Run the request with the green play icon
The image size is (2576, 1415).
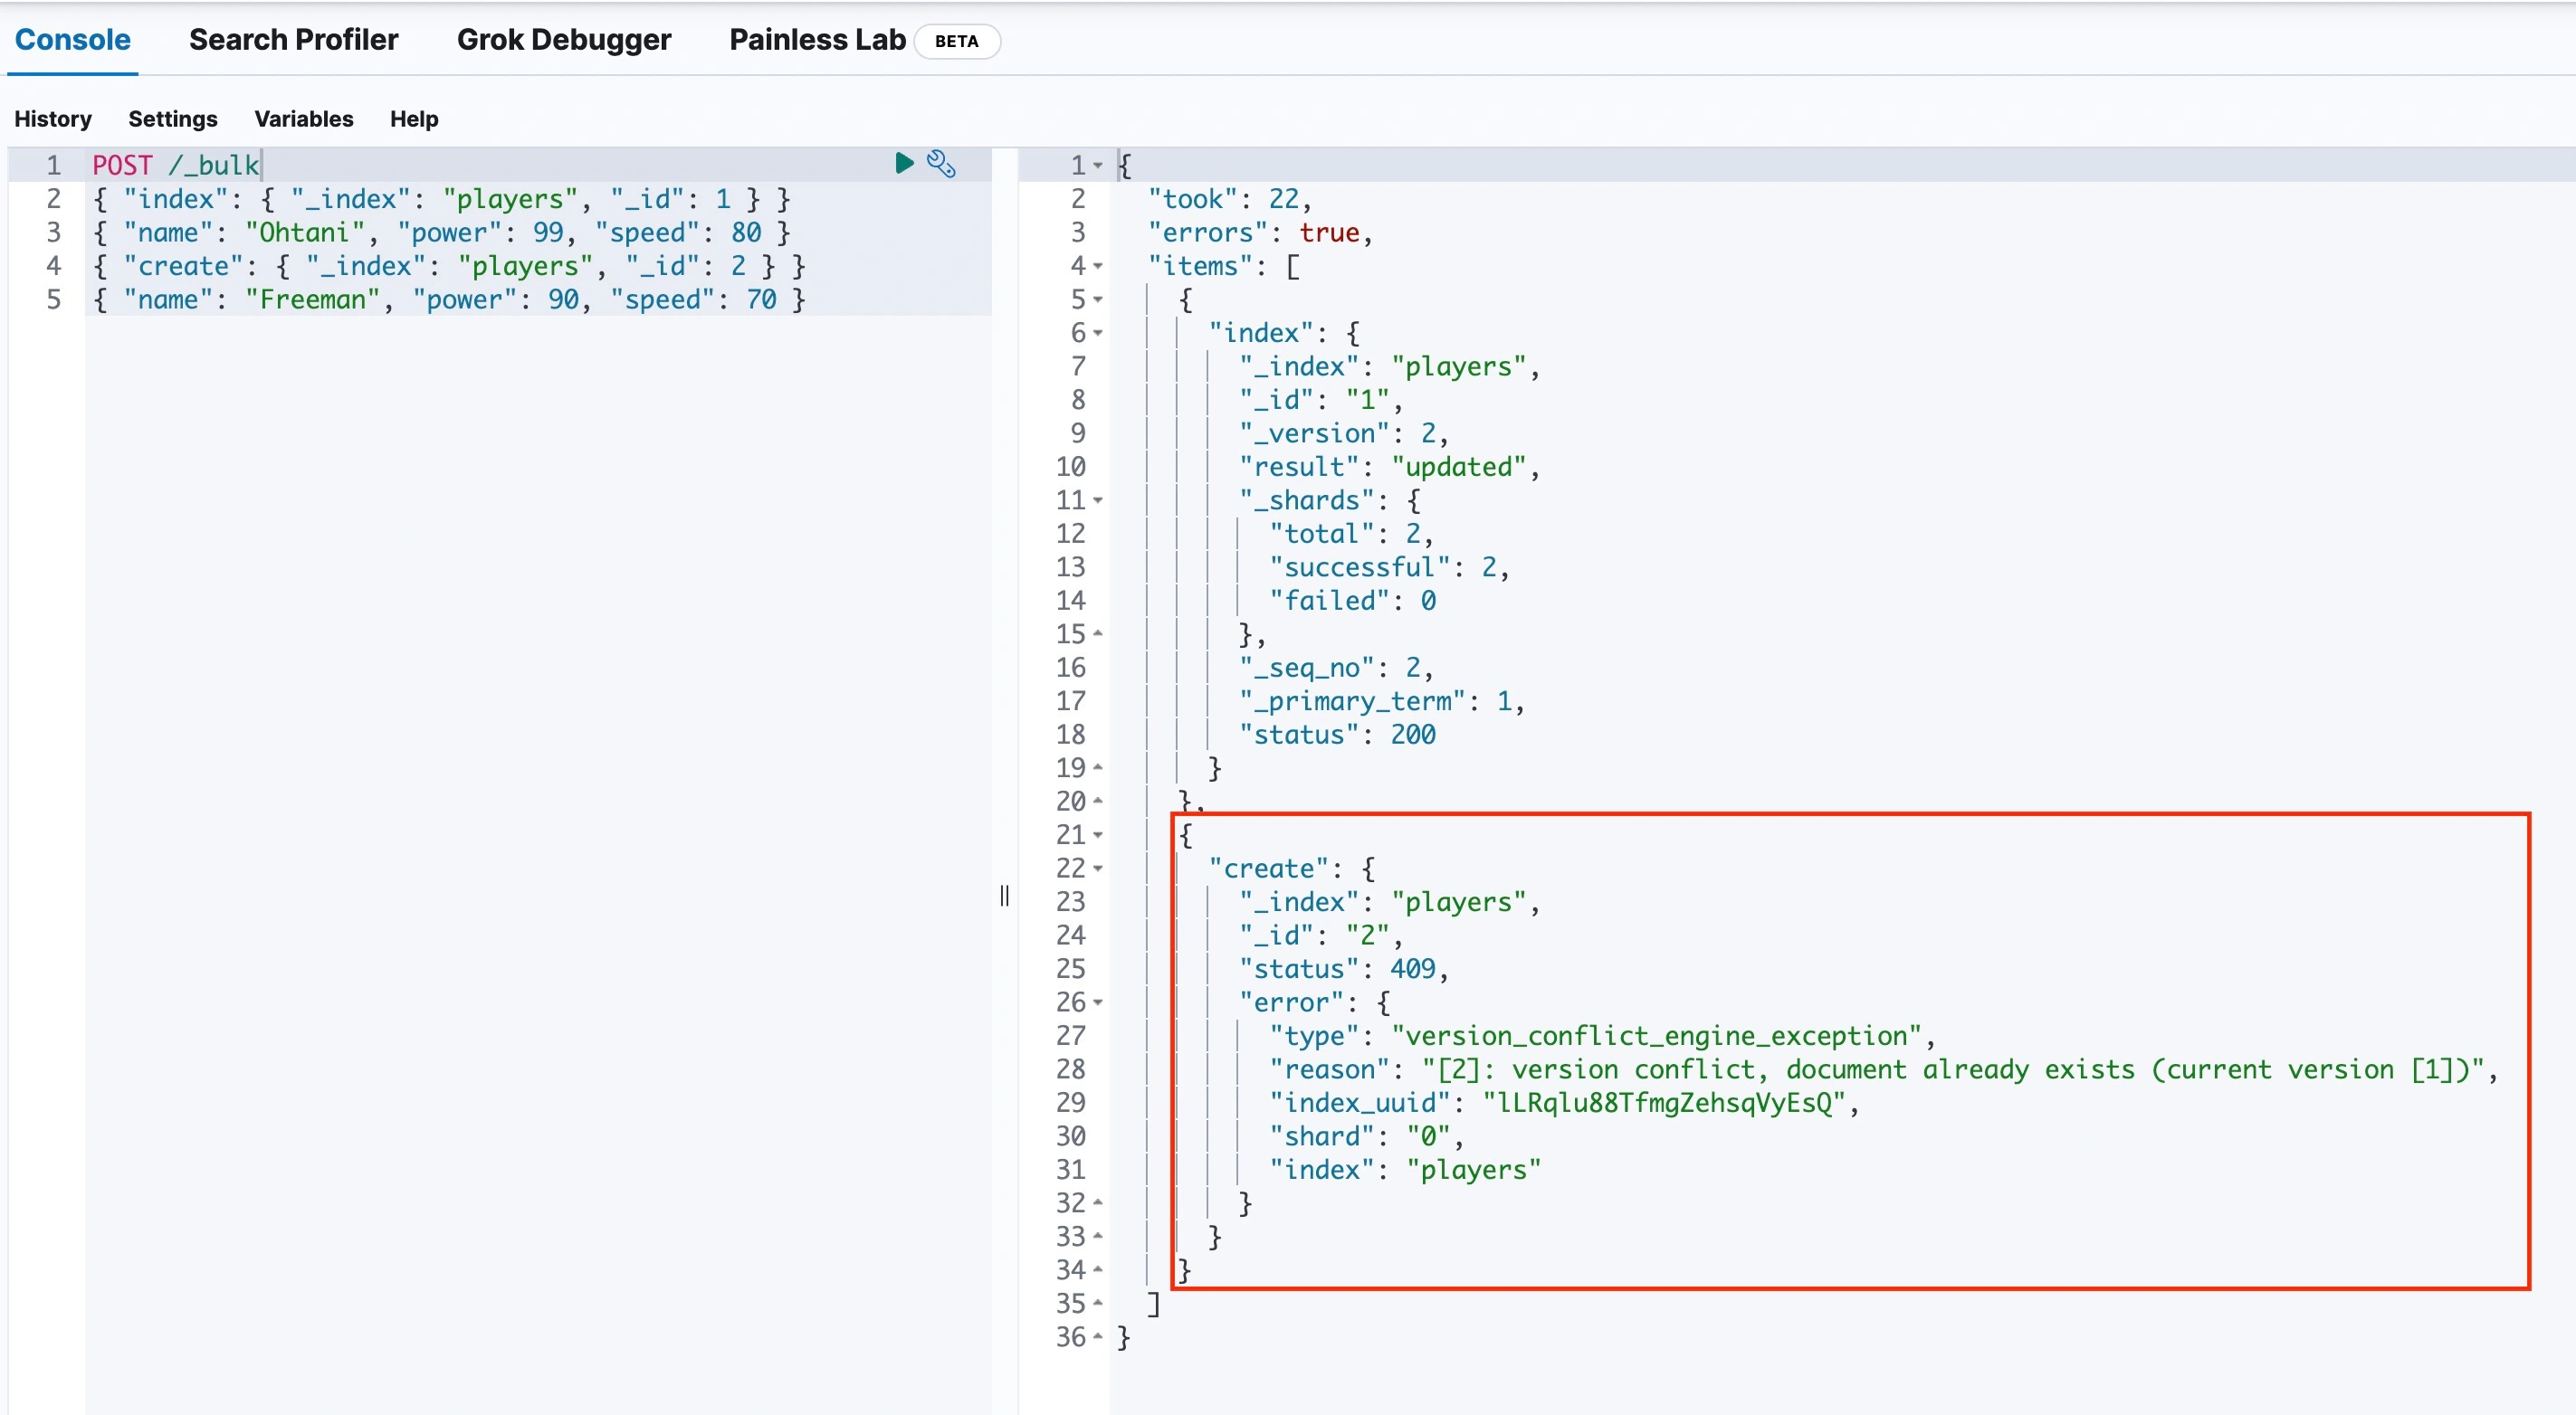pyautogui.click(x=904, y=163)
